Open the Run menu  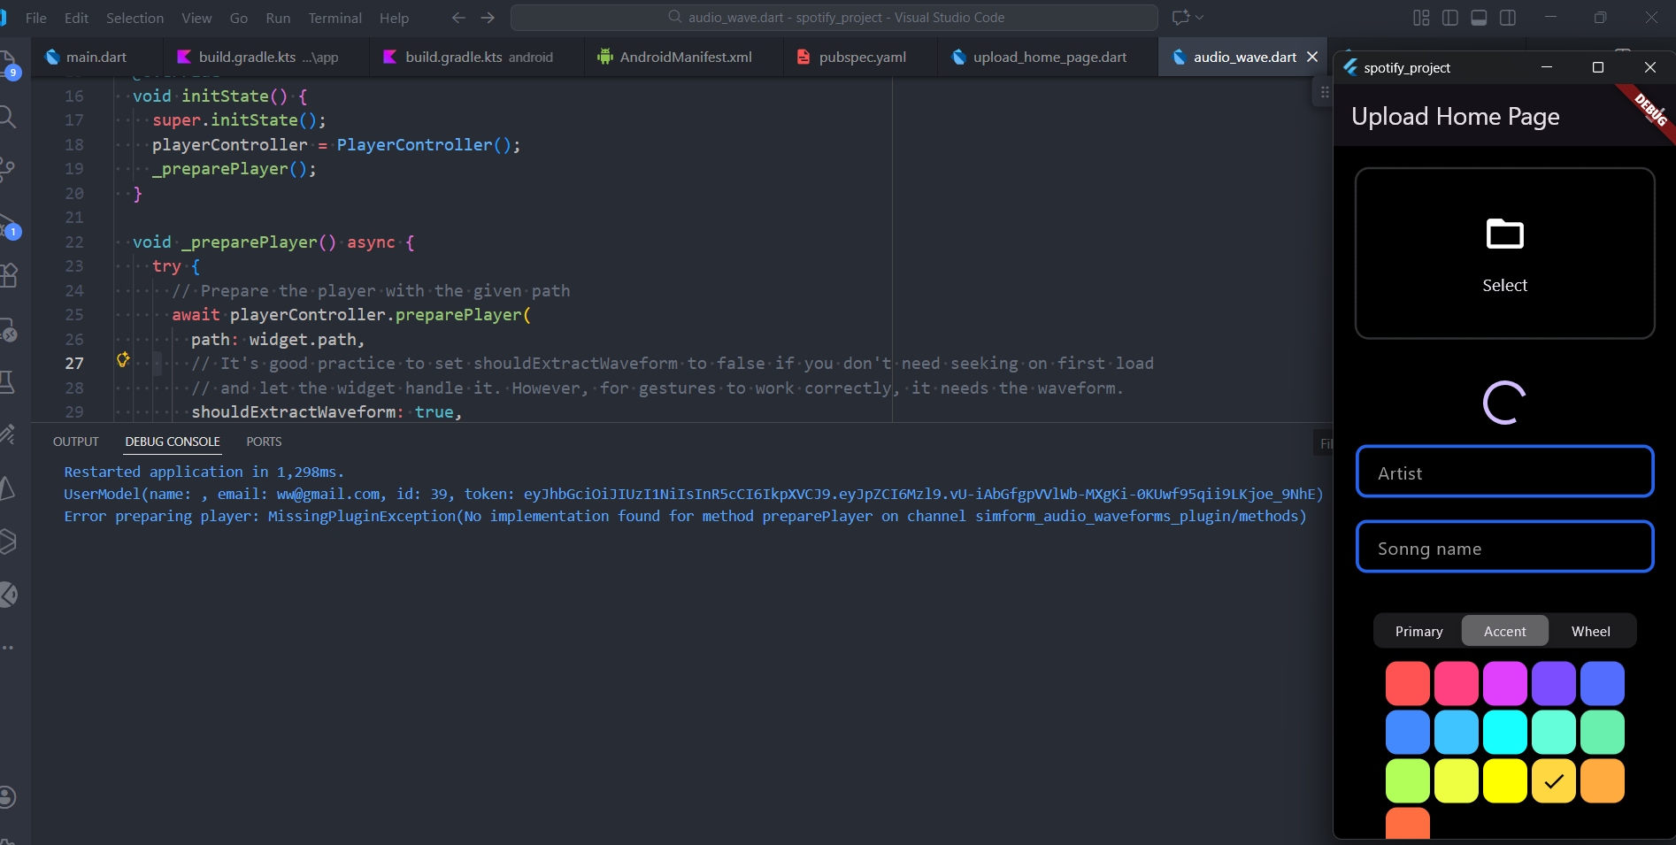click(x=278, y=18)
